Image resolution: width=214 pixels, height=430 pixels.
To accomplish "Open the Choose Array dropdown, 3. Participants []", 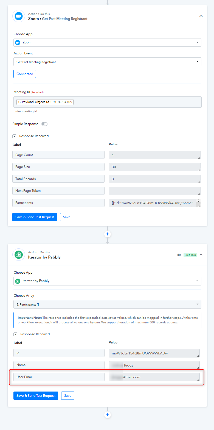I will [x=107, y=304].
